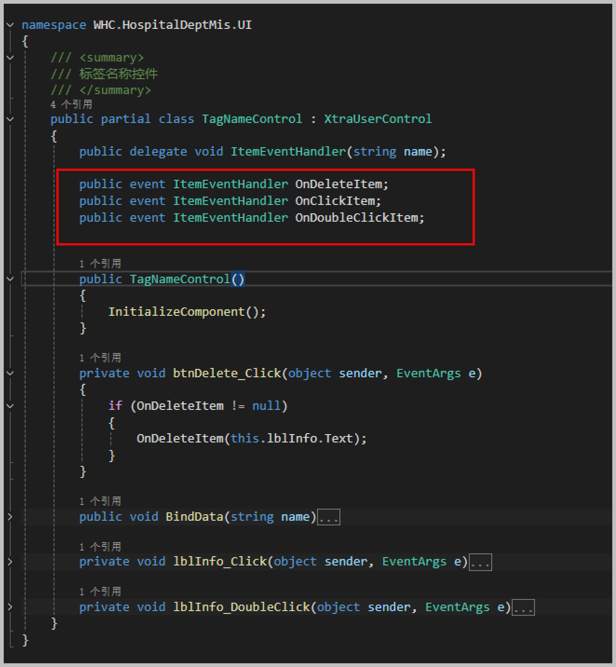The height and width of the screenshot is (667, 616).
Task: Click 'this' in the OnDeleteItem call
Action: tap(245, 439)
